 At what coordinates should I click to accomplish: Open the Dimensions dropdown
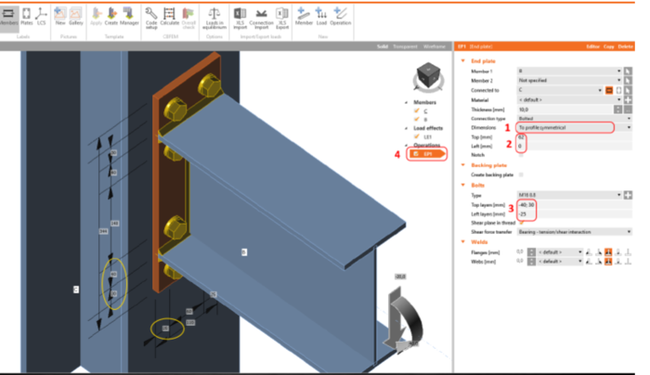[574, 127]
